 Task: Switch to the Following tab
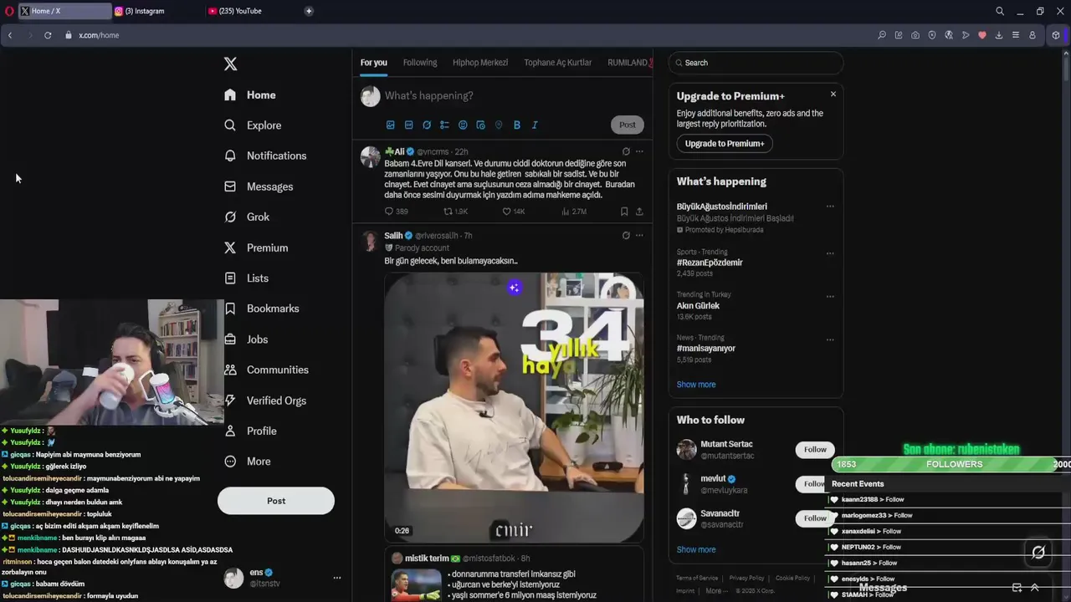click(x=420, y=63)
